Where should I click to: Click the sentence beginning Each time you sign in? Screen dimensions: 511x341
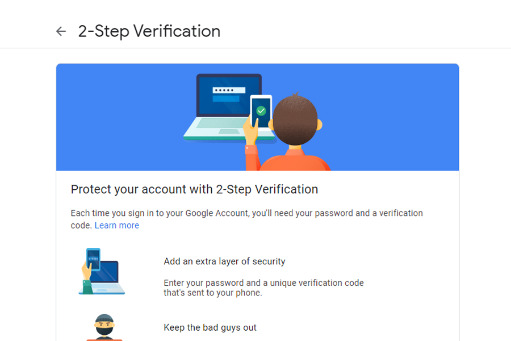click(246, 214)
